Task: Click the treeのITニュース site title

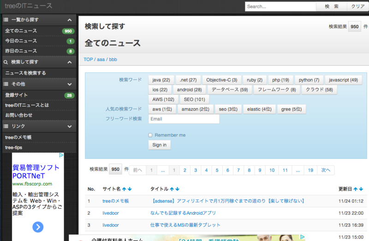Action: [x=29, y=6]
